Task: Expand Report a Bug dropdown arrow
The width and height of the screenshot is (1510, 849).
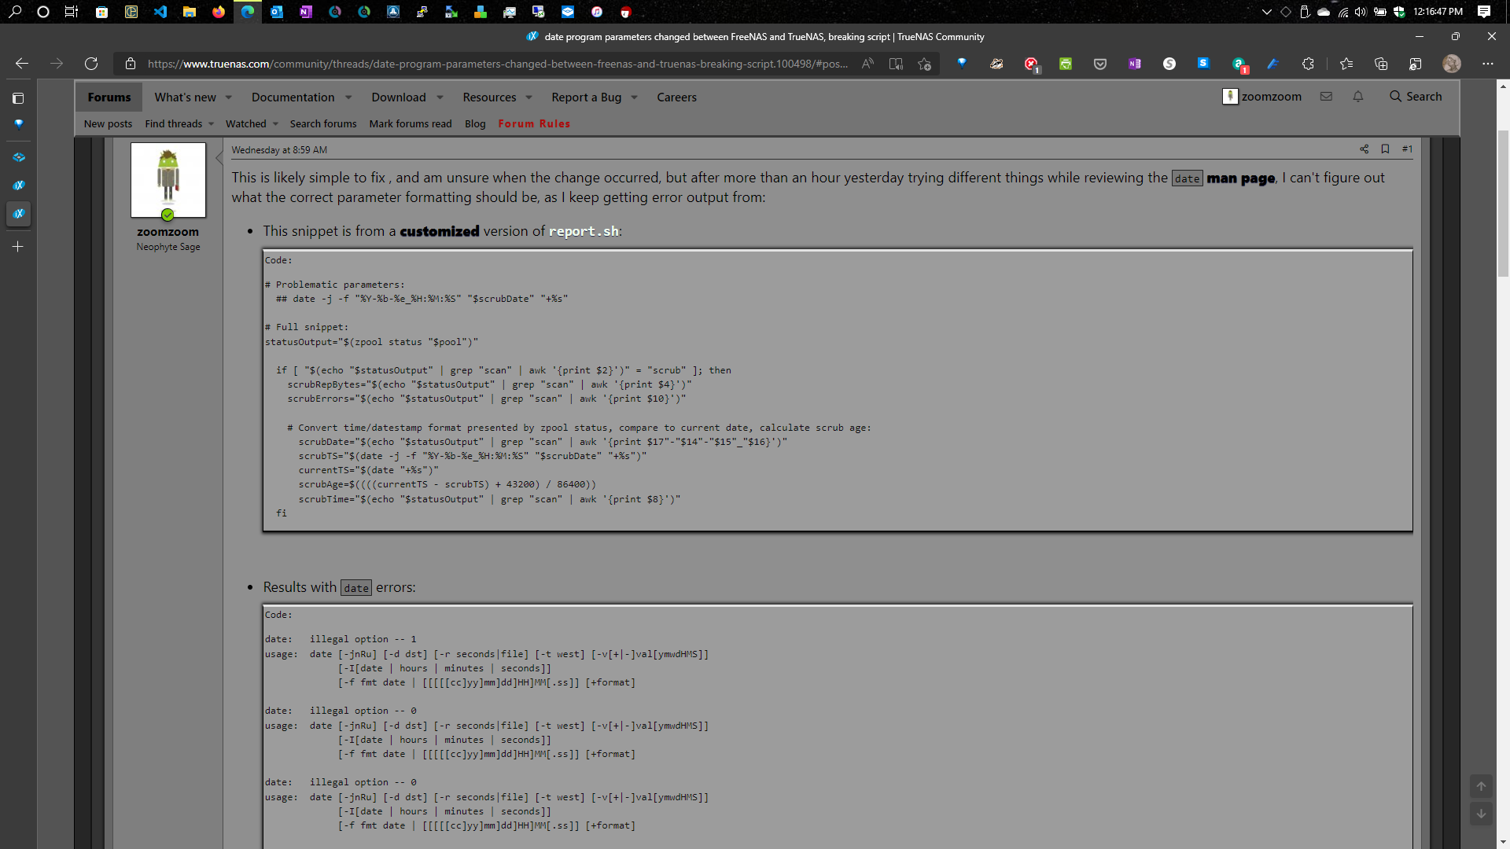Action: (x=635, y=97)
